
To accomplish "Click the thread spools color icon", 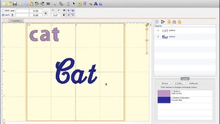I will pyautogui.click(x=85, y=4).
